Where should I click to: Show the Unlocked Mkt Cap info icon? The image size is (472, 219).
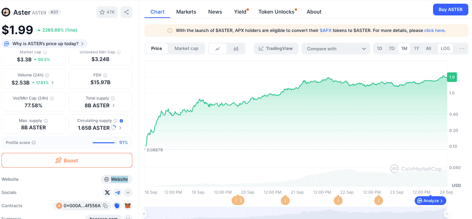(x=119, y=52)
